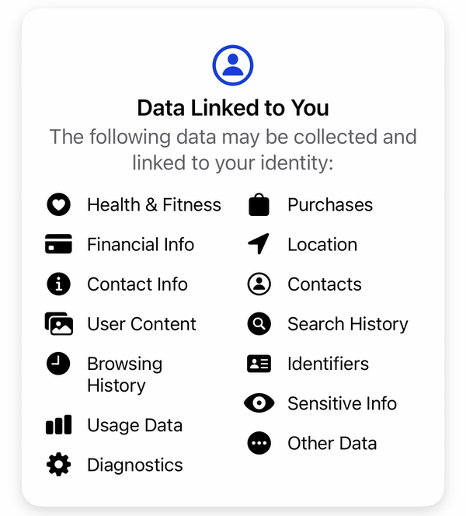
Task: Click the User Content photos icon
Action: pyautogui.click(x=59, y=324)
